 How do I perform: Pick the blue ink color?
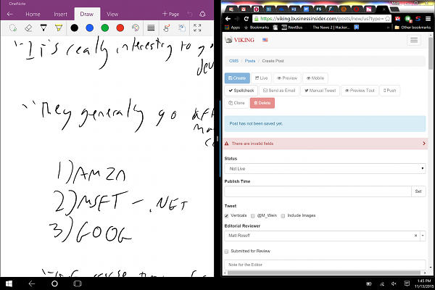(x=89, y=28)
